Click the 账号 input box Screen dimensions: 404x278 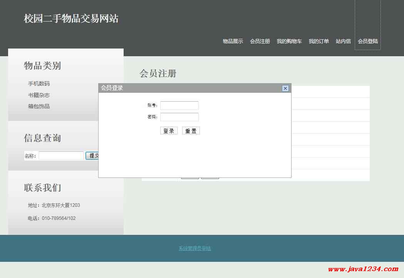[x=179, y=106]
